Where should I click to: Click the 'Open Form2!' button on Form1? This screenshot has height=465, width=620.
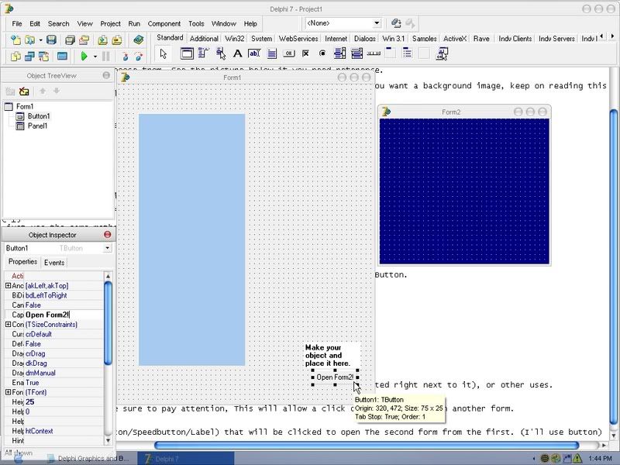(x=334, y=377)
